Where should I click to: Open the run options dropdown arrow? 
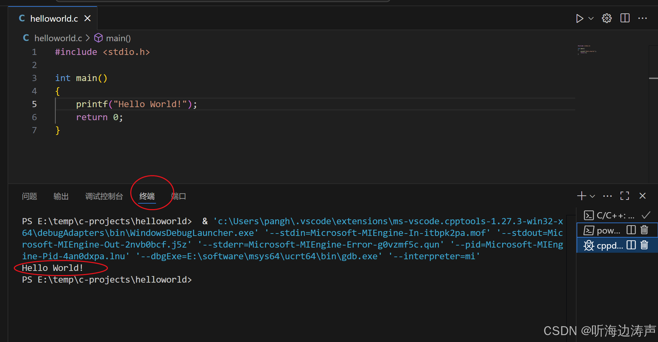pos(591,19)
